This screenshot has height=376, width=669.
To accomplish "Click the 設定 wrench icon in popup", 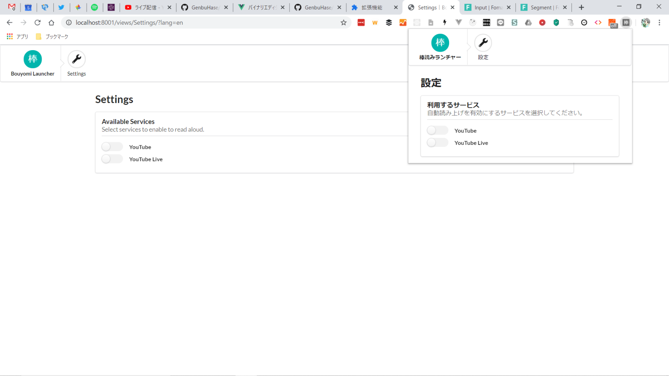I will click(x=483, y=43).
